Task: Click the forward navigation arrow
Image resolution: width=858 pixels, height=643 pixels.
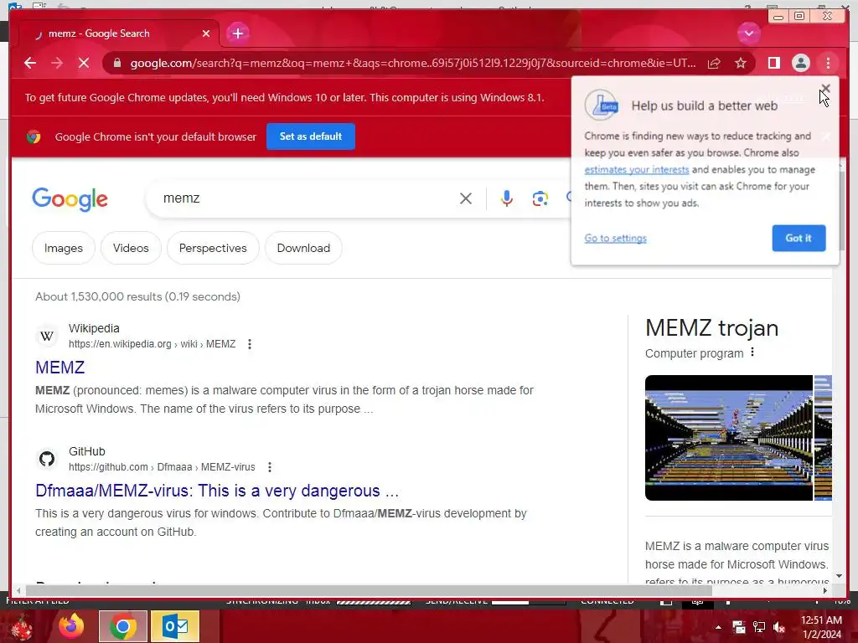Action: (57, 63)
